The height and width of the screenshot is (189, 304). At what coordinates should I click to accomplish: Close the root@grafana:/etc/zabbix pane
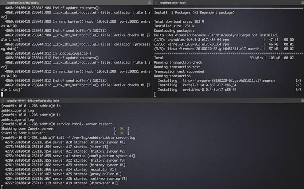pos(3,3)
